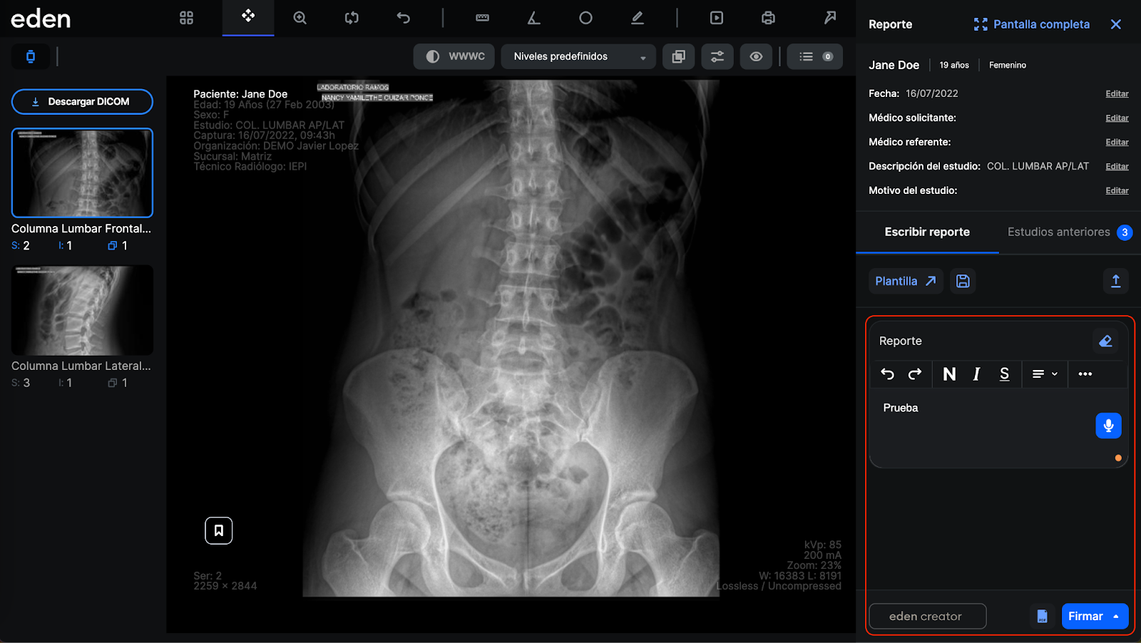Viewport: 1141px width, 643px height.
Task: Activate WWWC window level tool
Action: [455, 56]
